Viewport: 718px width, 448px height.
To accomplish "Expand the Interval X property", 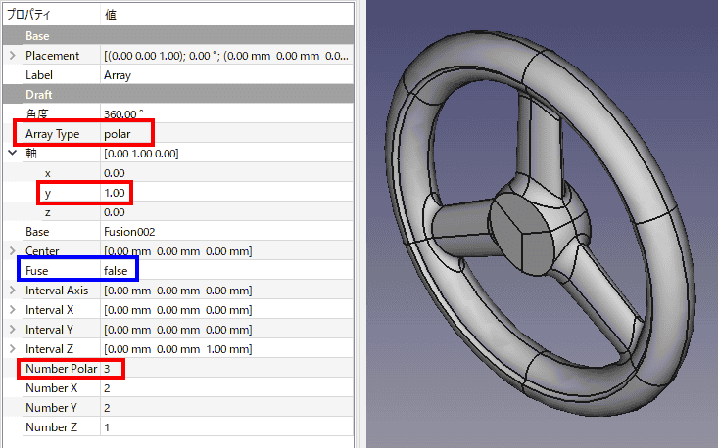I will (x=13, y=310).
